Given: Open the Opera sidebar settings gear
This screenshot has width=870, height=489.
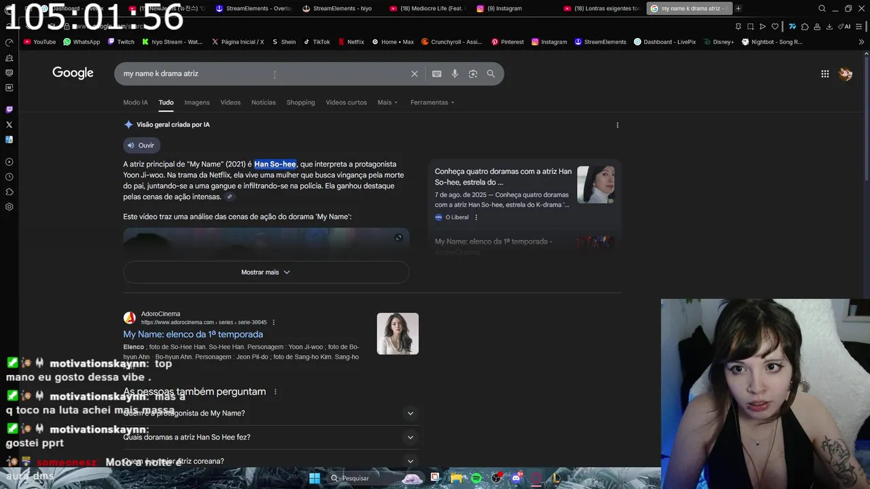Looking at the screenshot, I should tap(9, 206).
